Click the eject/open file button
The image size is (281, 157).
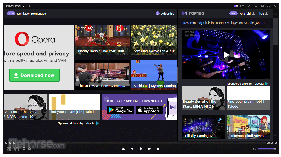coord(123,149)
